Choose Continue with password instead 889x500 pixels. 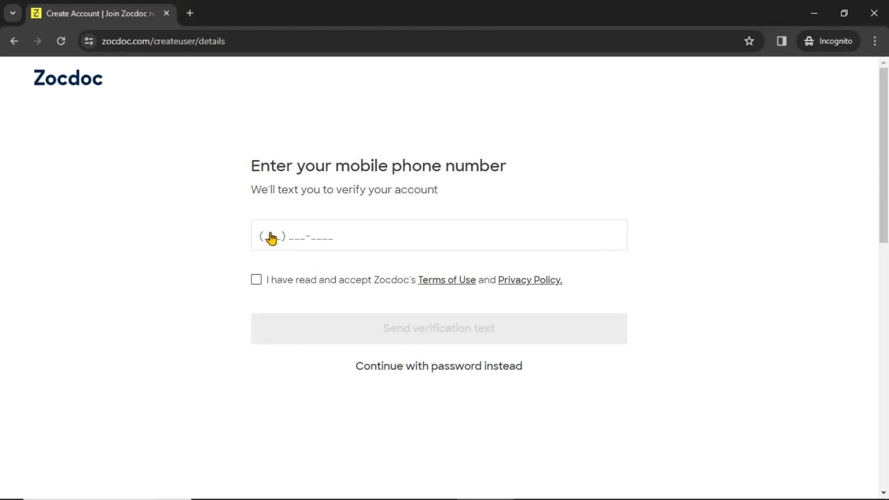click(x=439, y=366)
